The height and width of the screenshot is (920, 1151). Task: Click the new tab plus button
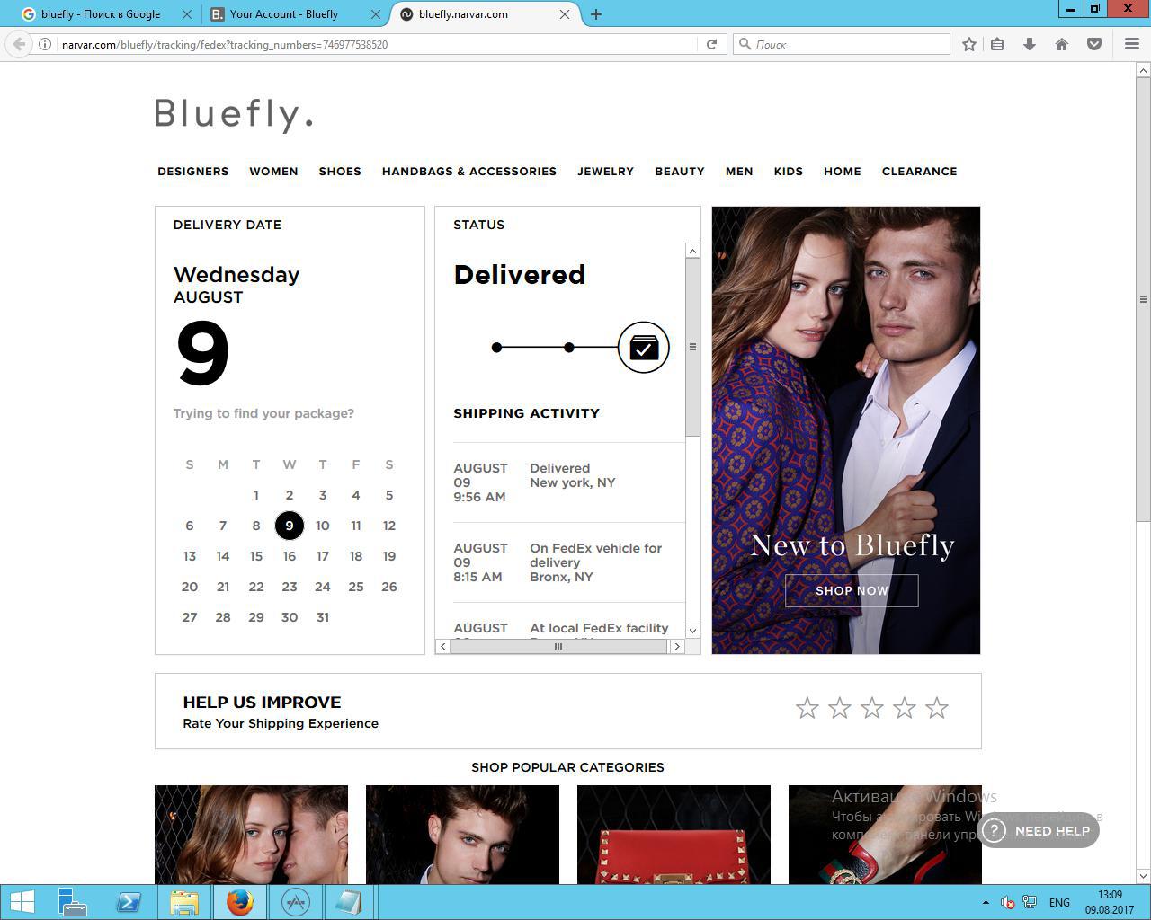(596, 14)
